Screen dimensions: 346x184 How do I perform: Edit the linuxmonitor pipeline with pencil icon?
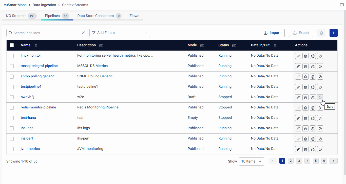coord(298,56)
